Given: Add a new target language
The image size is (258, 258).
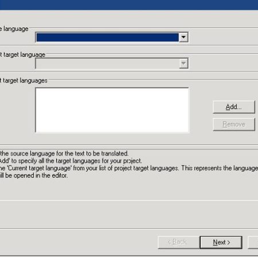Looking at the screenshot, I should click(x=234, y=107).
